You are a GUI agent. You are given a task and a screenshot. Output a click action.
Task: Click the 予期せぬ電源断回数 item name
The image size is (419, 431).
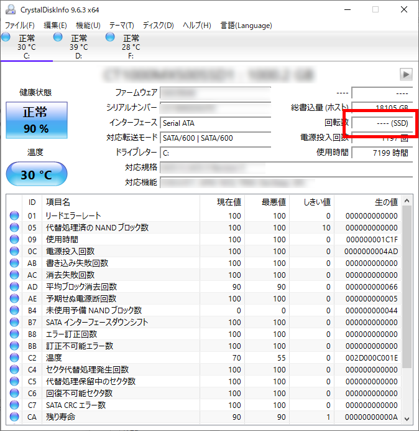pos(81,298)
